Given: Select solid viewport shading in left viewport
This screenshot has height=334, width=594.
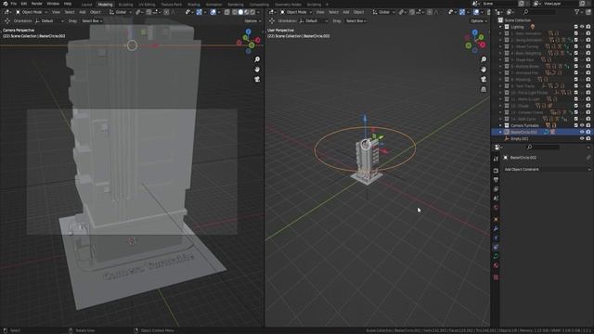Looking at the screenshot, I should coord(240,12).
